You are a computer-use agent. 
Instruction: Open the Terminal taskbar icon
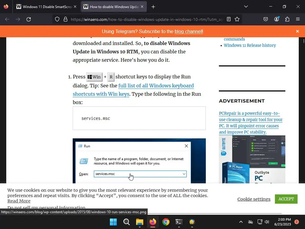point(179,222)
